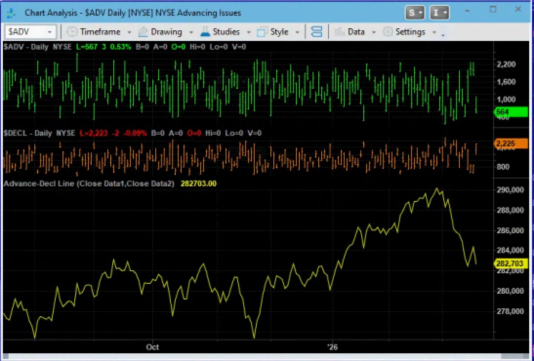
Task: Expand the $ADV symbol dropdown arrow
Action: click(50, 32)
